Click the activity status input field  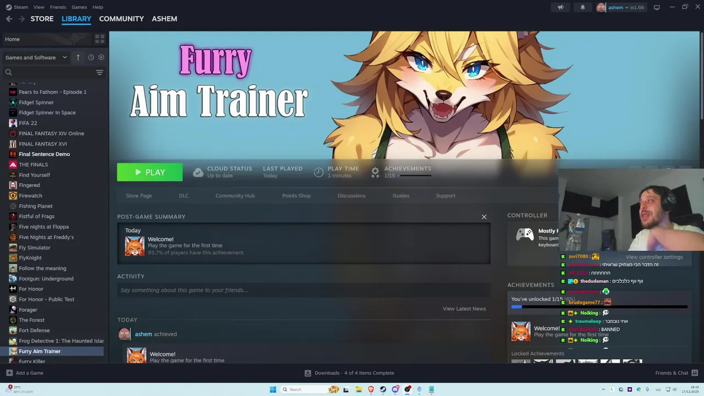click(x=303, y=290)
